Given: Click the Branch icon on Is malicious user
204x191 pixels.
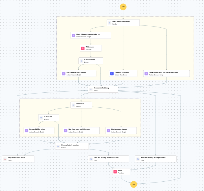Looking at the screenshot, I should [82, 61].
